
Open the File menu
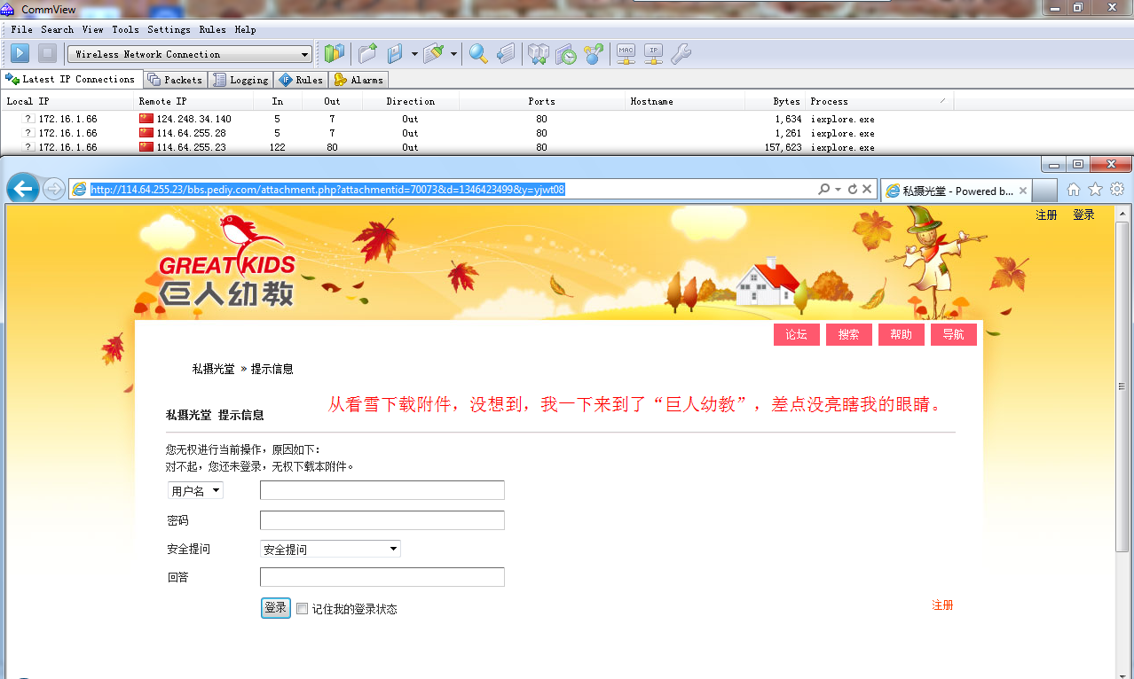tap(21, 29)
